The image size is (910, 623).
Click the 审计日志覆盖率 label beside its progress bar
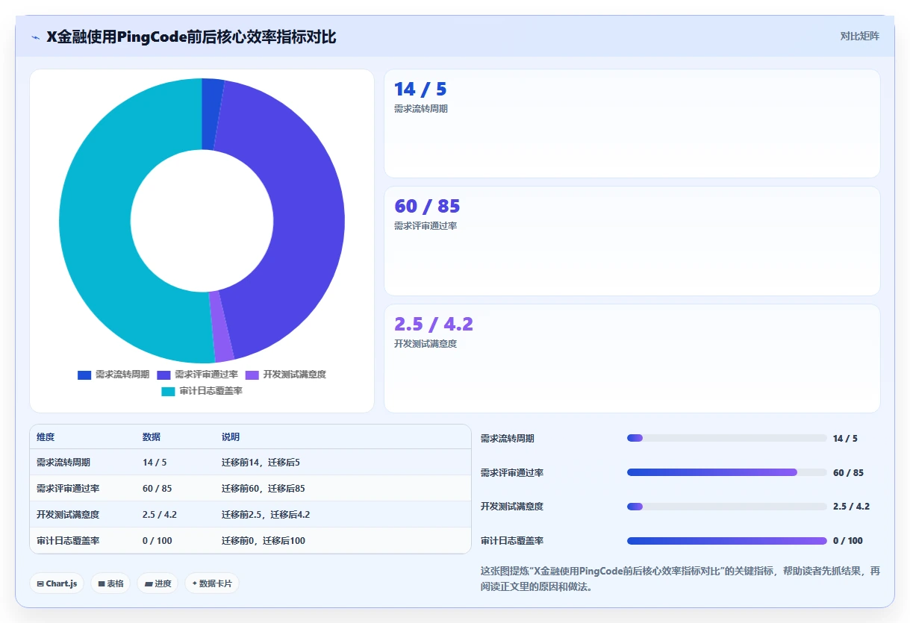pos(512,541)
